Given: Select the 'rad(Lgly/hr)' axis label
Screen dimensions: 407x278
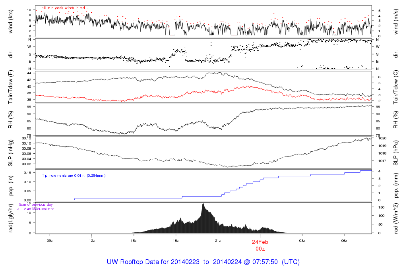Looking at the screenshot, I should 11,218.
